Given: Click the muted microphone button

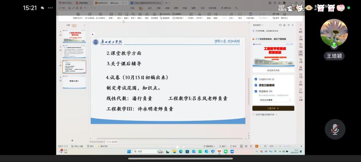Looking at the screenshot, I should [335, 130].
